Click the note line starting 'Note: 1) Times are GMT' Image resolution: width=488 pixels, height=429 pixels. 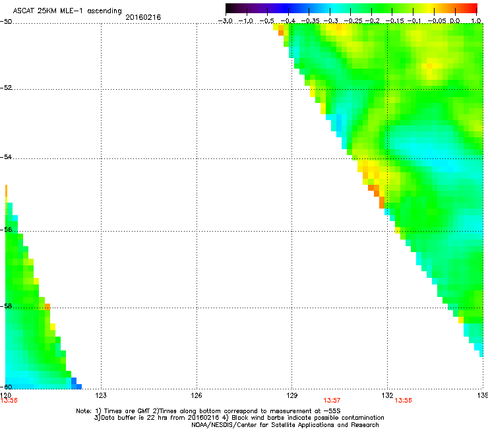tap(208, 411)
